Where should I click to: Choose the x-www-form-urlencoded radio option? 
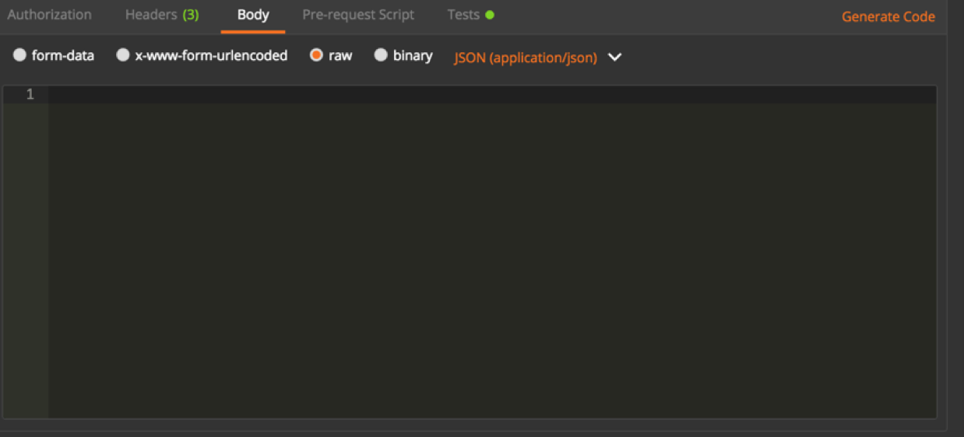[x=122, y=55]
